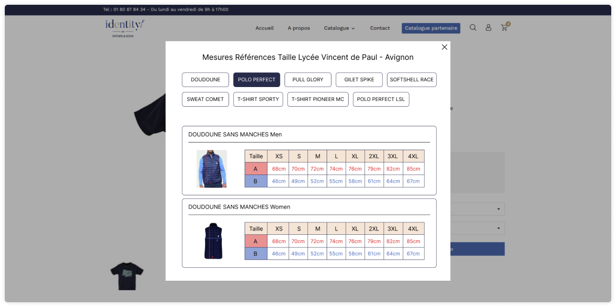Image resolution: width=616 pixels, height=307 pixels.
Task: Choose the SWEAT COMET size tab
Action: click(x=205, y=99)
